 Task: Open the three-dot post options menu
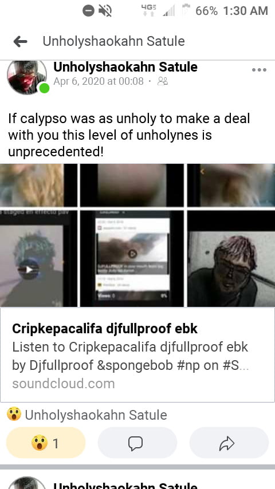259,70
